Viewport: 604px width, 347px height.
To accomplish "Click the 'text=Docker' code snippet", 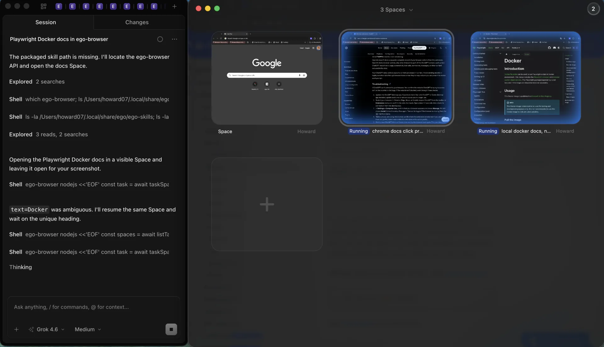I will pos(29,209).
